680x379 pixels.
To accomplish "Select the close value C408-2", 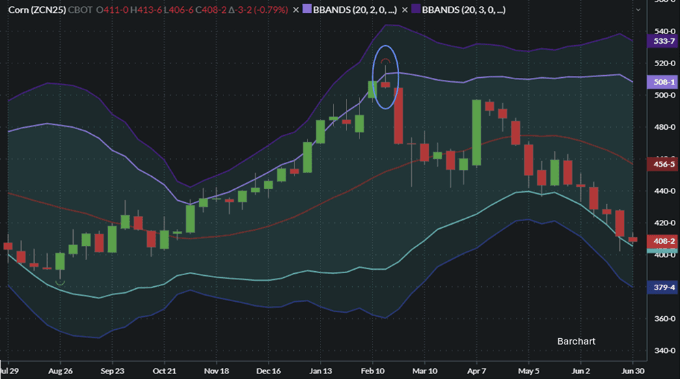I will point(210,10).
